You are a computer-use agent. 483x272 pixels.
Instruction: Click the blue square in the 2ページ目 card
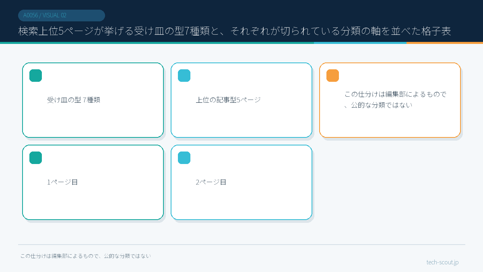coord(184,158)
